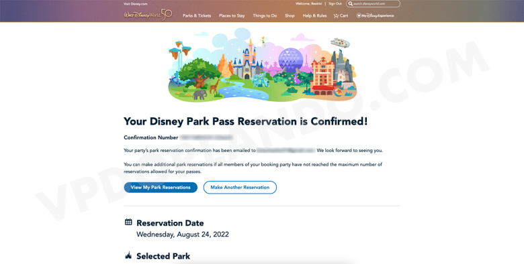This screenshot has height=264, width=524.
Task: Click the Welcome, Beatriz greeting
Action: click(x=309, y=3)
